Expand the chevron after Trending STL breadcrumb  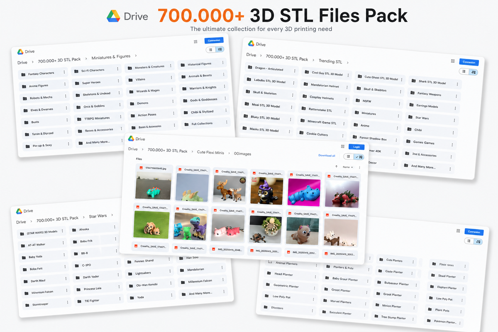click(x=347, y=62)
